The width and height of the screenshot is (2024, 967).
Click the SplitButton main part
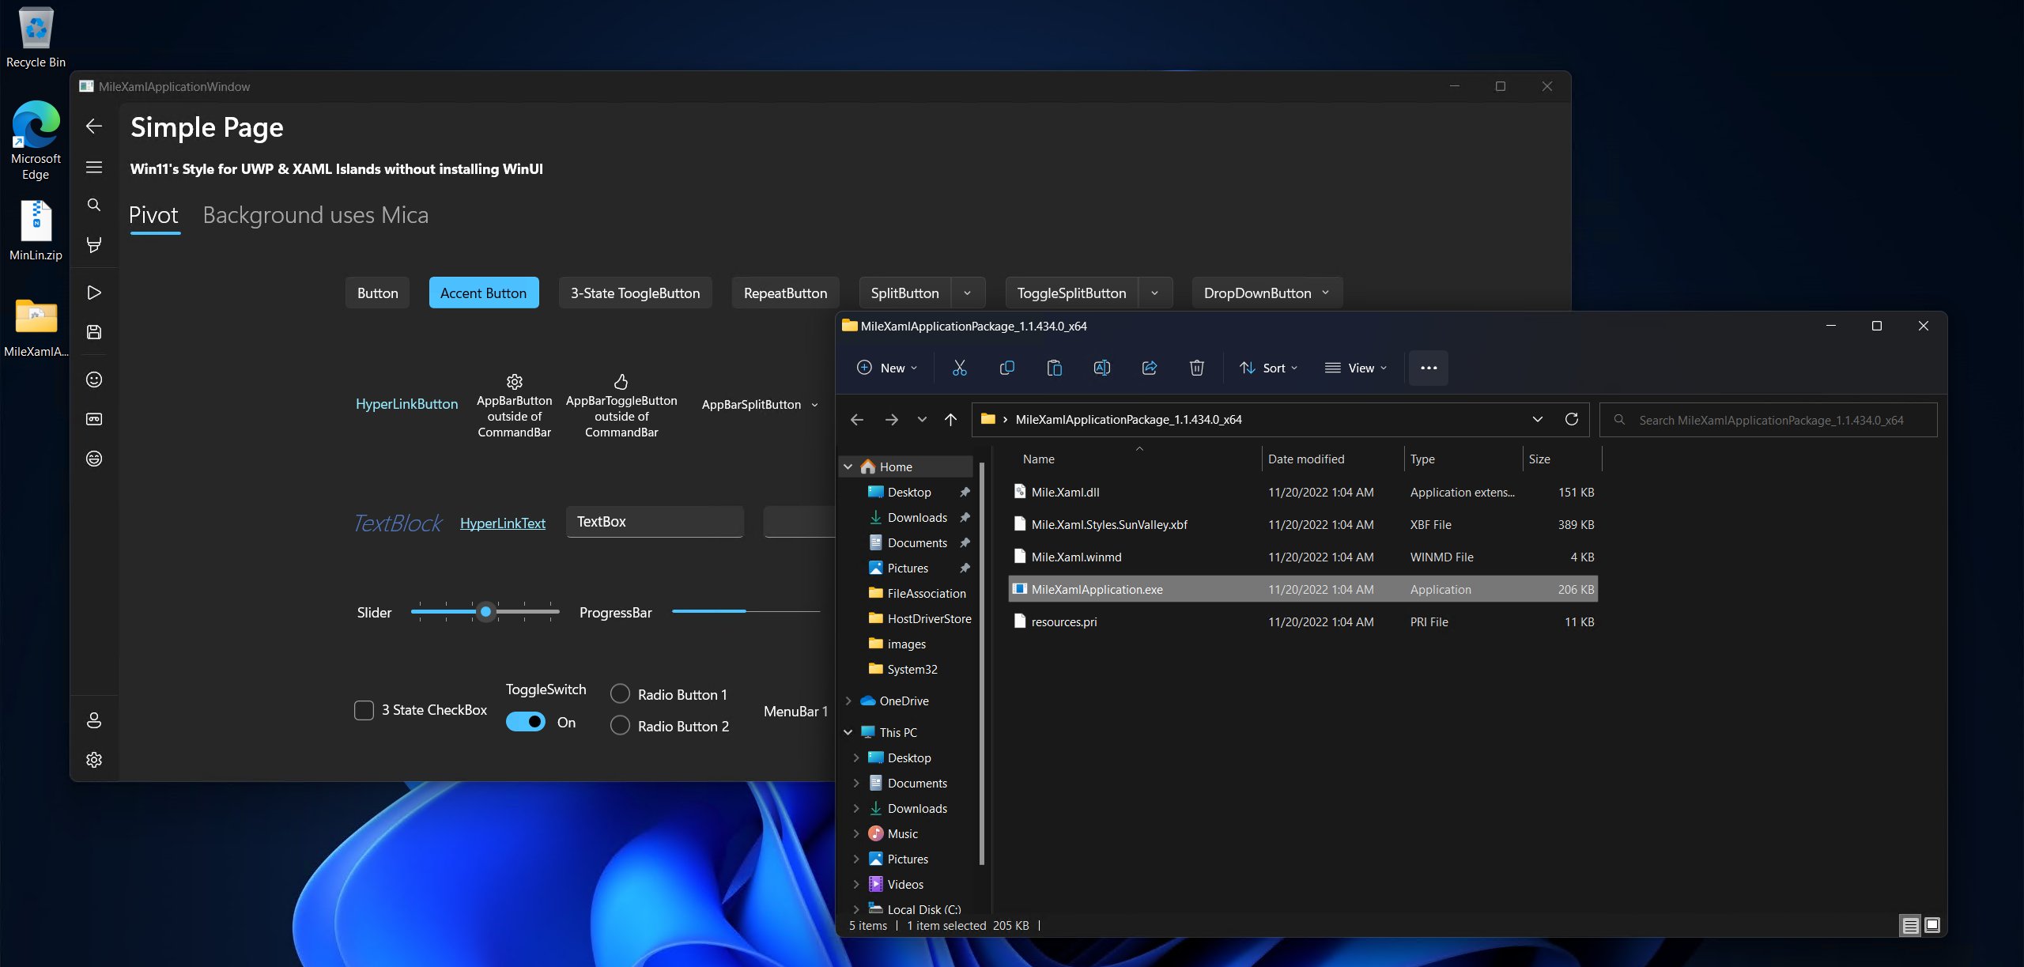(x=905, y=293)
